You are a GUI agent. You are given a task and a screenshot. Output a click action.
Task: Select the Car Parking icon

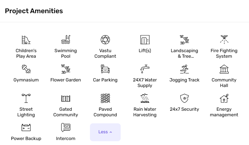(105, 69)
